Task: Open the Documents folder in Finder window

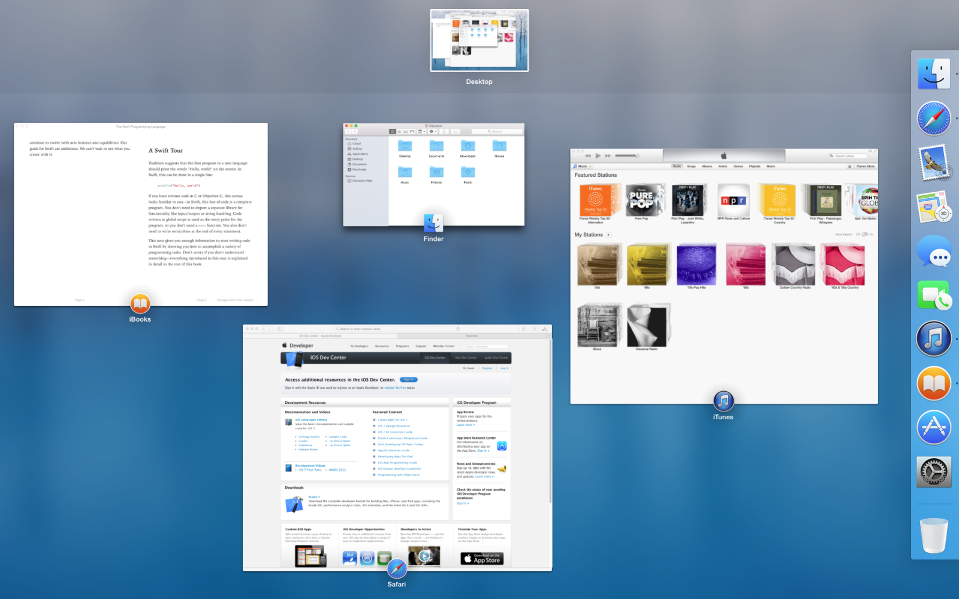Action: pyautogui.click(x=436, y=149)
